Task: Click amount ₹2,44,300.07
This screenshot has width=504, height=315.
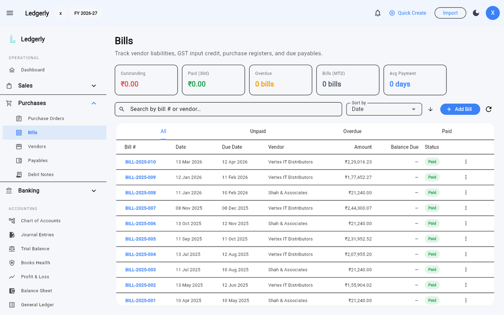Action: pyautogui.click(x=358, y=208)
